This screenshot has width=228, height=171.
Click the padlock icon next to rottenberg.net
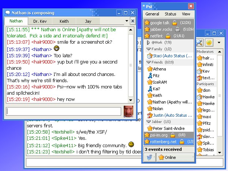[182, 142]
